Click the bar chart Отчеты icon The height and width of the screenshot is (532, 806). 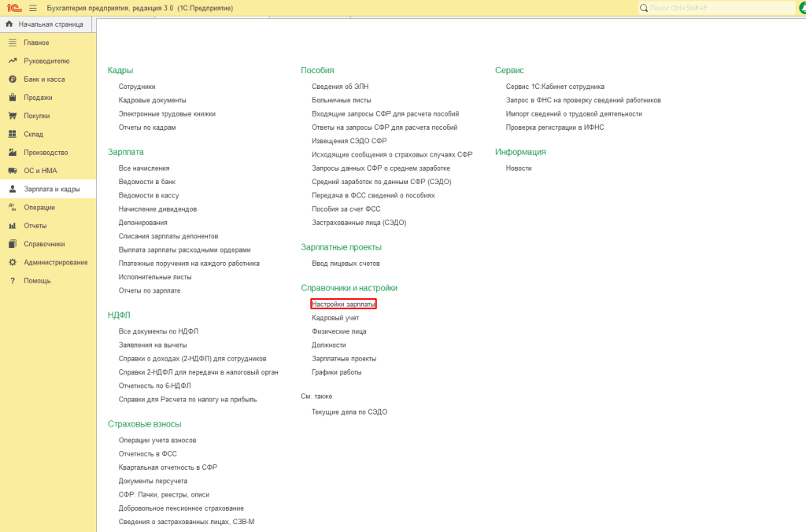13,226
